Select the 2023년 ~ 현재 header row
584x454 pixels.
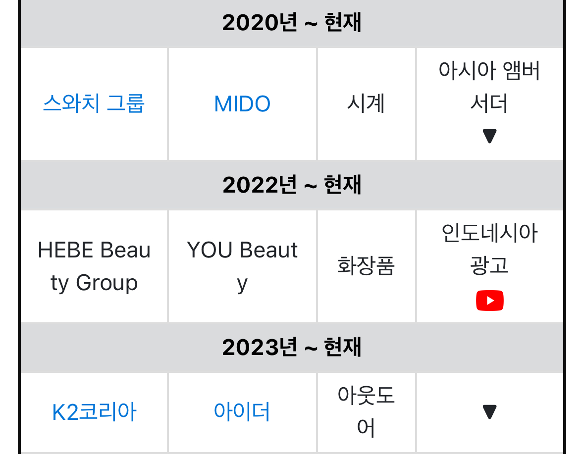292,347
